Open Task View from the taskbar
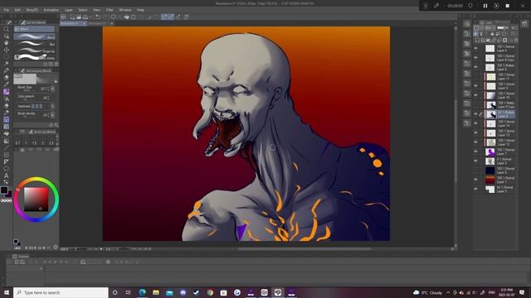This screenshot has height=298, width=531. pos(129,292)
